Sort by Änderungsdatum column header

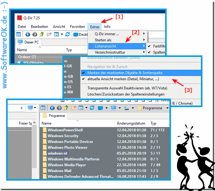point(132,123)
